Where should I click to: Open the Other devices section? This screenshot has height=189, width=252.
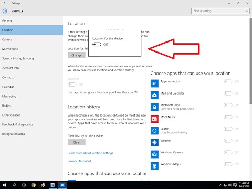(x=31, y=115)
